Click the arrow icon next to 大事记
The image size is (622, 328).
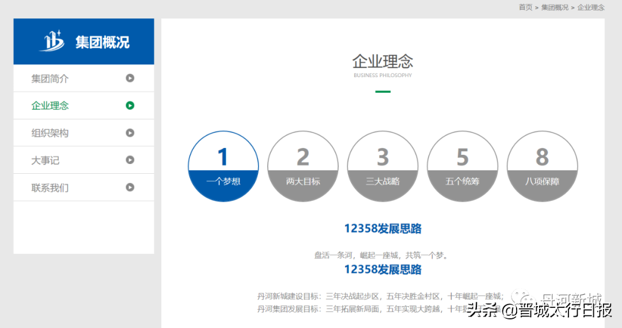tap(130, 160)
